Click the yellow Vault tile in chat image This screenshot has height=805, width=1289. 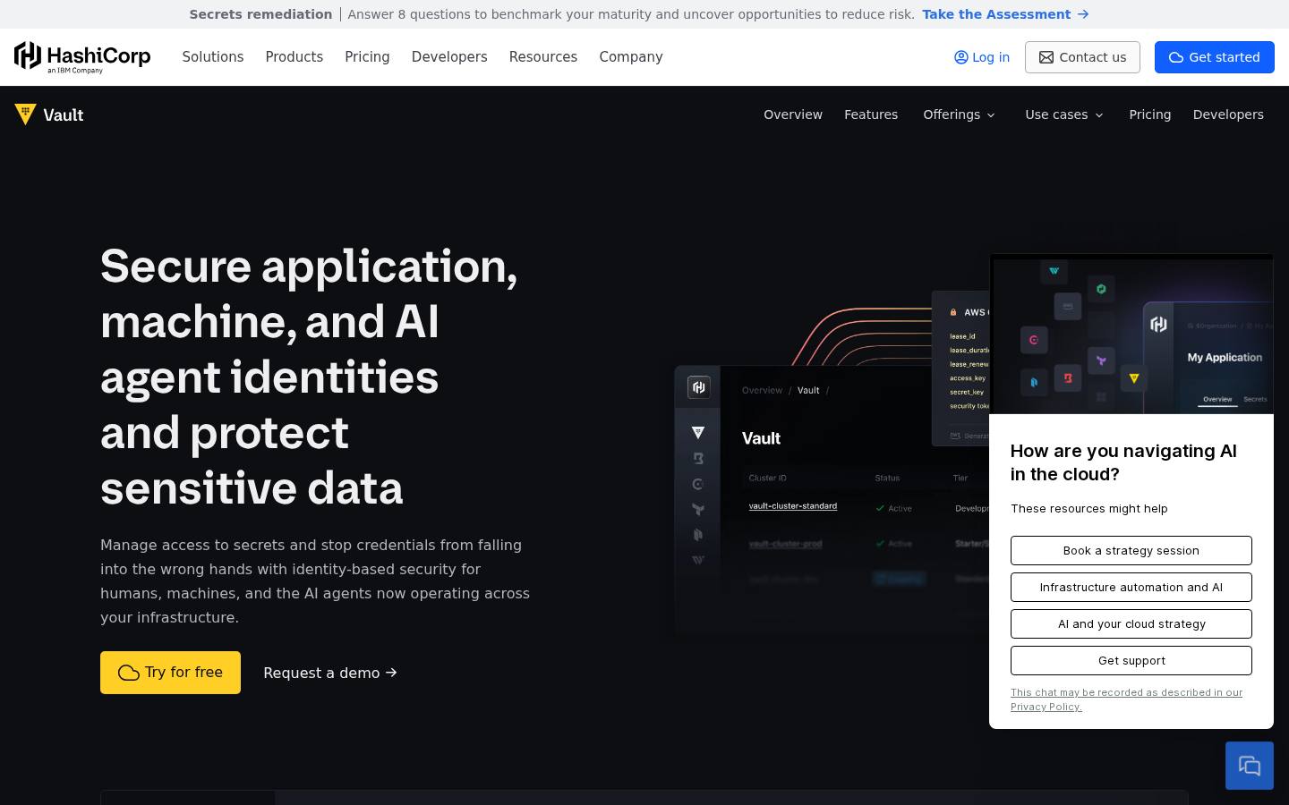click(1134, 378)
